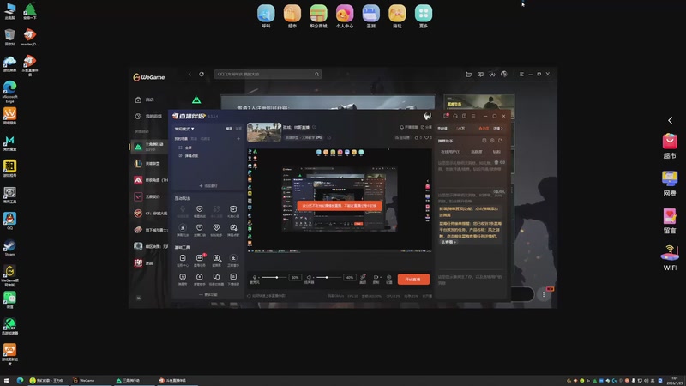Mute the microphone via its icon

[x=254, y=277]
